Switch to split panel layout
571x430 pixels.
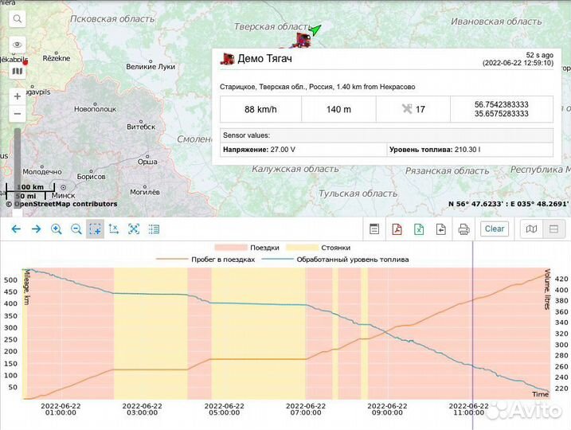tap(553, 229)
